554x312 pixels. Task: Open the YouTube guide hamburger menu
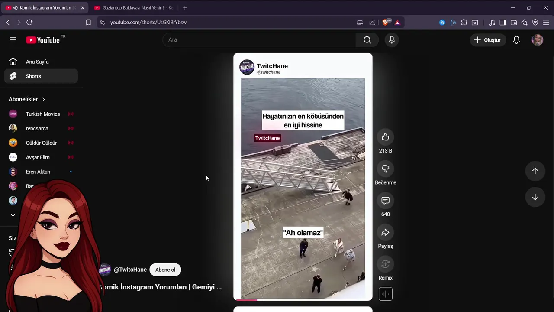click(x=13, y=40)
